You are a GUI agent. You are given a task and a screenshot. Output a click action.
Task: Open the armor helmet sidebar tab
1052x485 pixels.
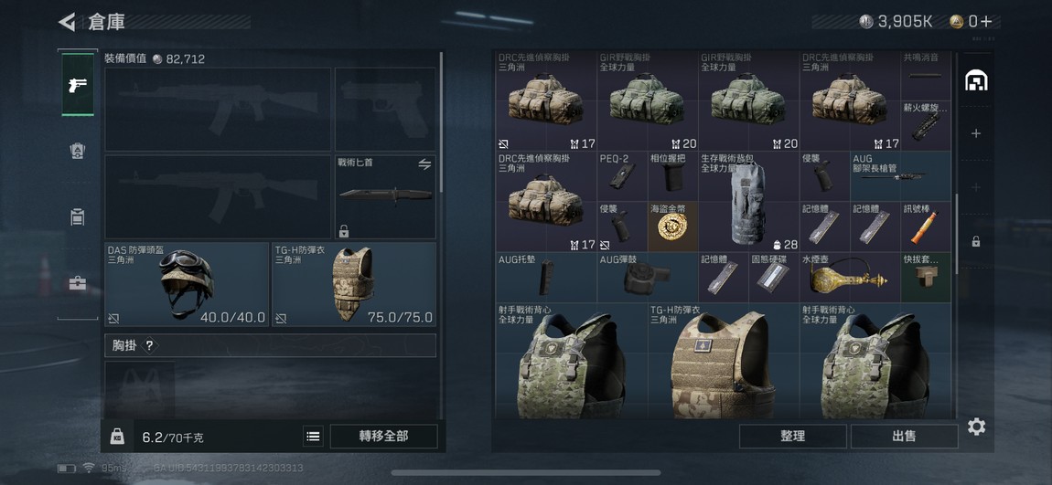[78, 151]
